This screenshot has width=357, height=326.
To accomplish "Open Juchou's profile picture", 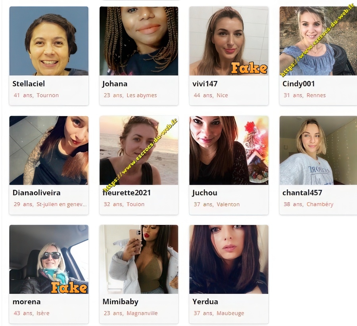I will [x=229, y=150].
